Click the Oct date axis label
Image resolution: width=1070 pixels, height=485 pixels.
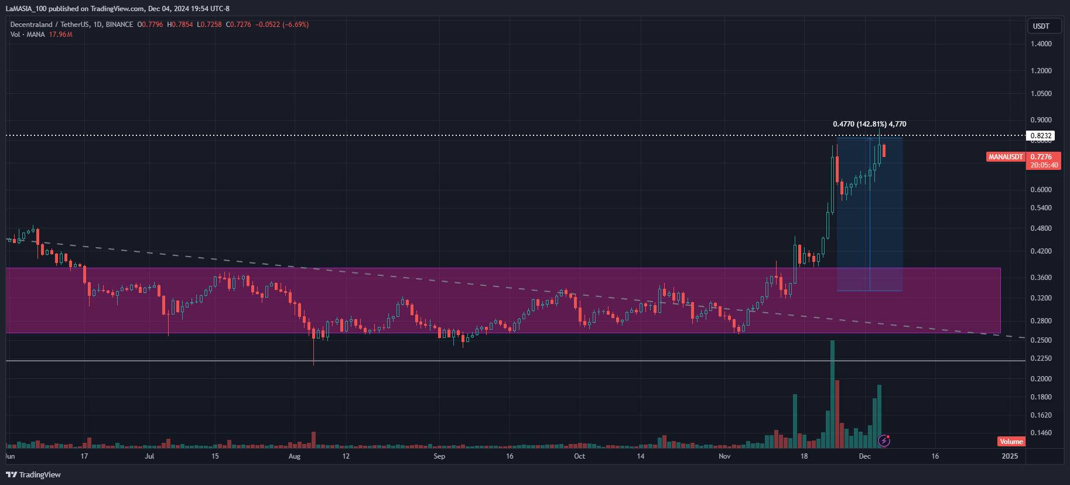579,456
